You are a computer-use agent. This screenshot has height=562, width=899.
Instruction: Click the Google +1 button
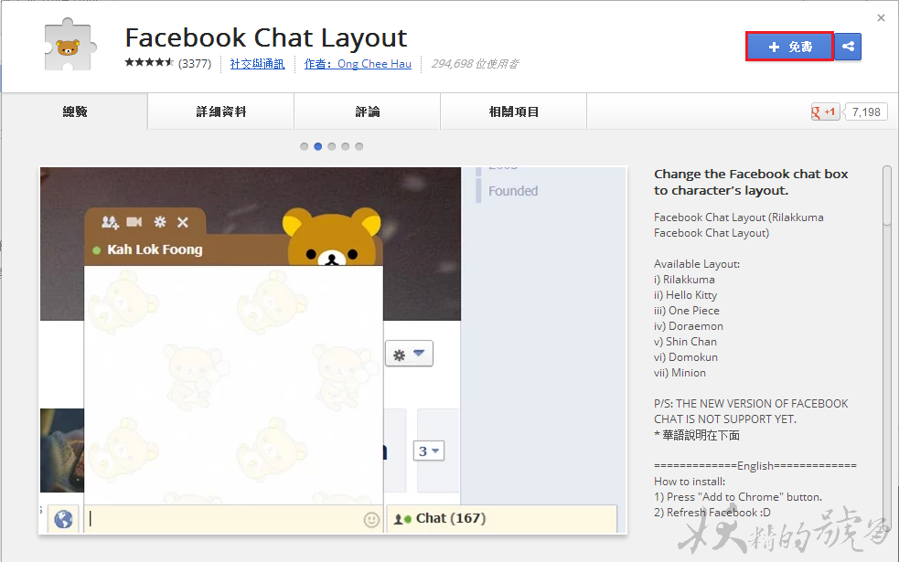click(825, 111)
